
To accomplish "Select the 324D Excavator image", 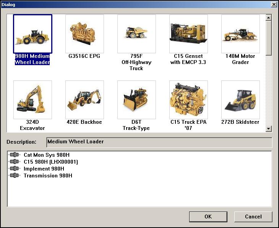I will tap(33, 100).
